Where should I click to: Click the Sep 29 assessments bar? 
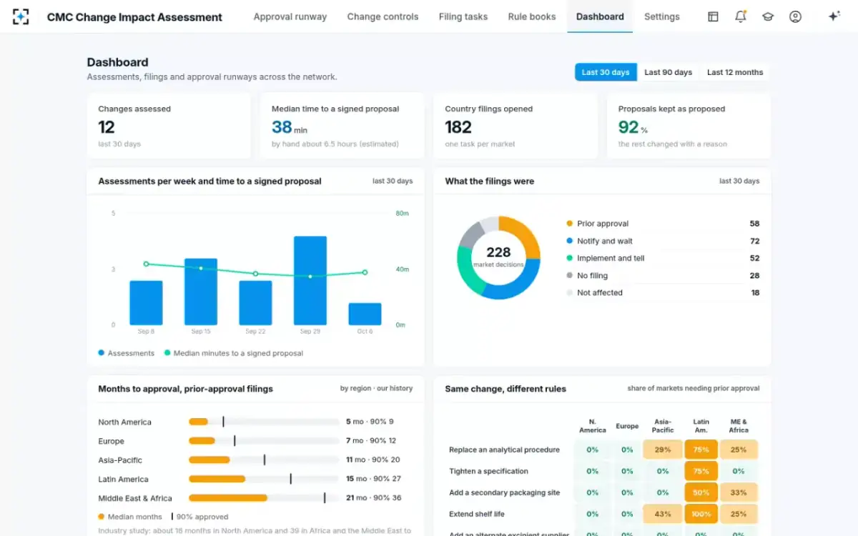(310, 281)
